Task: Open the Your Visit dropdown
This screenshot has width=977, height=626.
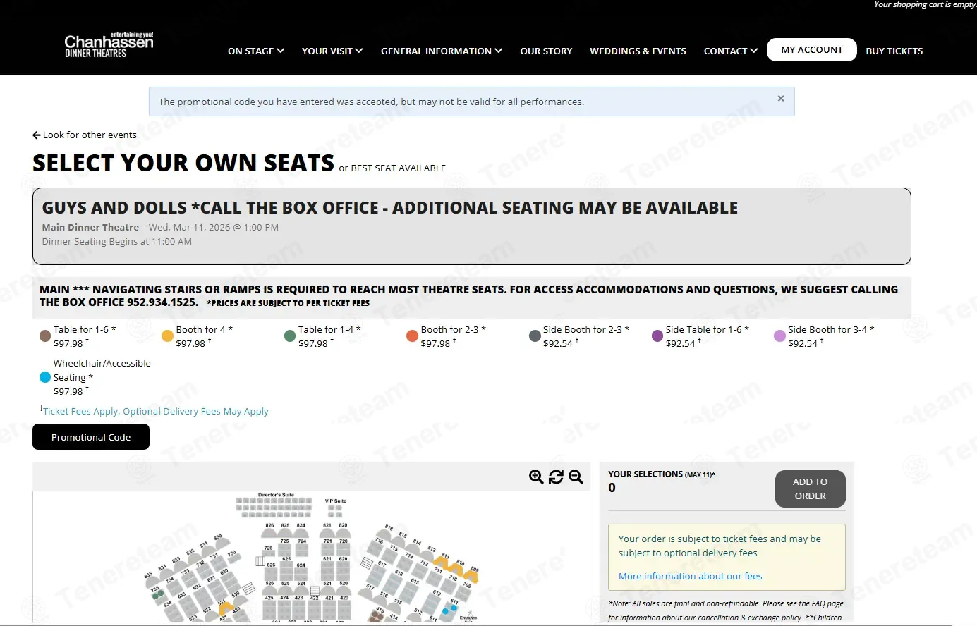Action: 332,51
